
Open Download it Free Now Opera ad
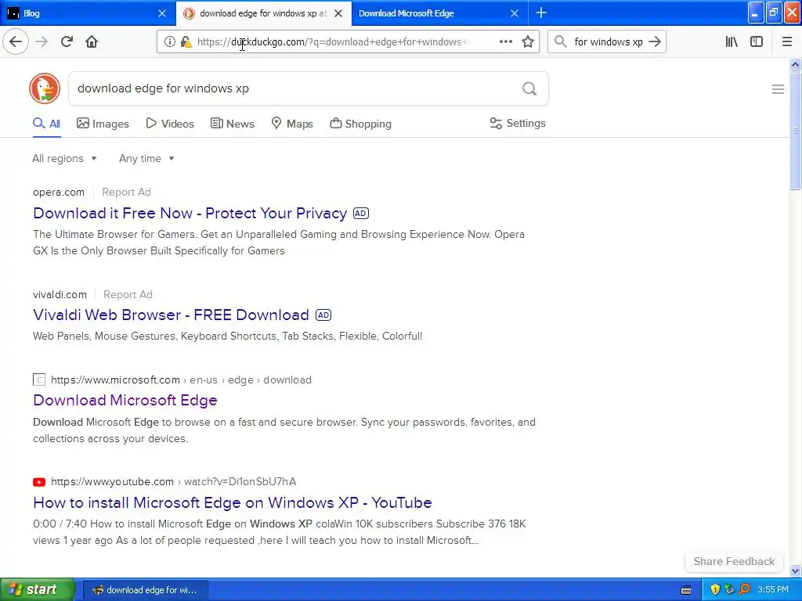coord(190,213)
